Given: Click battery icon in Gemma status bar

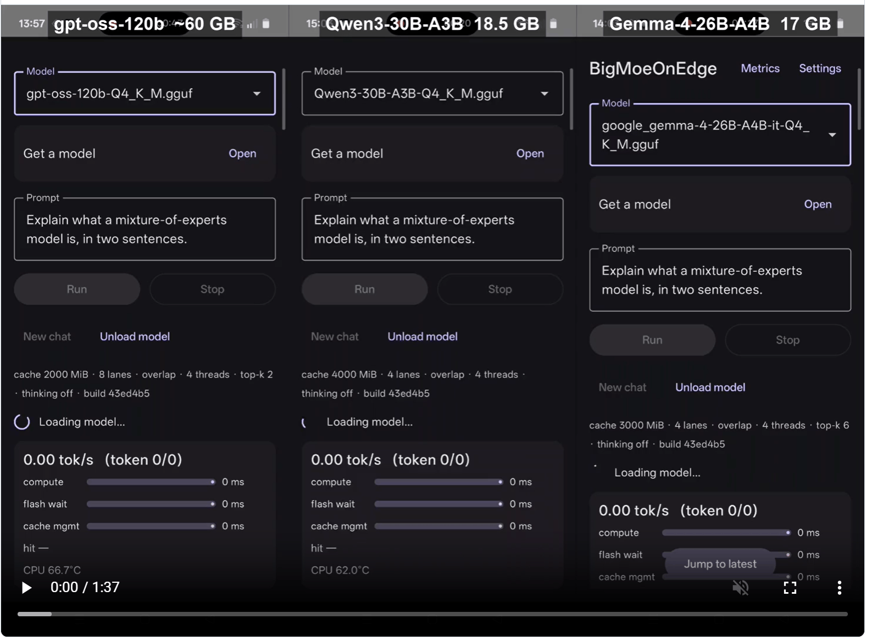Looking at the screenshot, I should pos(840,24).
